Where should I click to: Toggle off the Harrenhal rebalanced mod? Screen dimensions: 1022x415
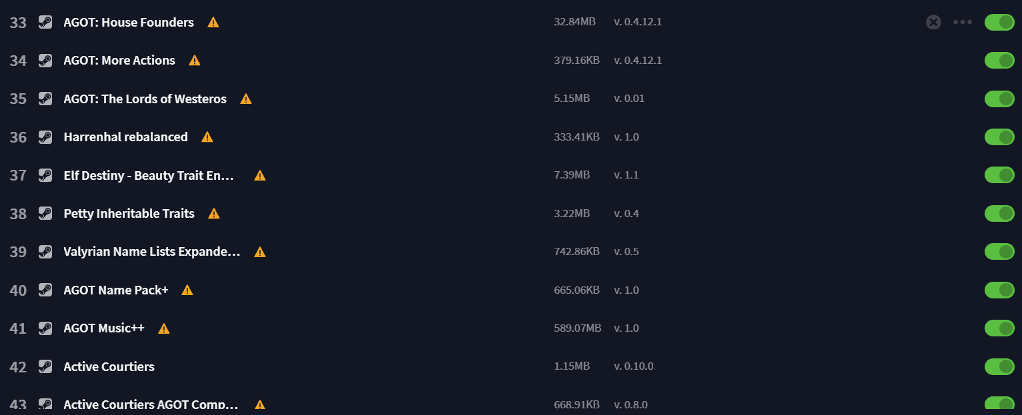coord(999,137)
